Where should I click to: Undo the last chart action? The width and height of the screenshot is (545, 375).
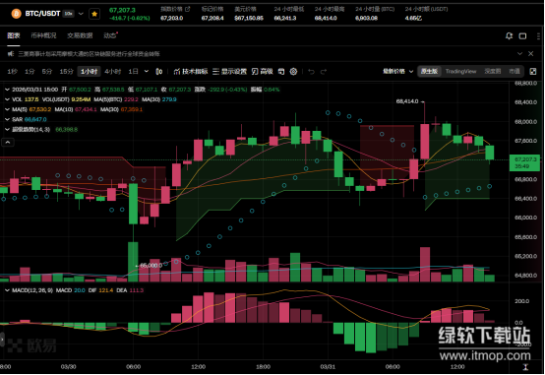coord(311,71)
